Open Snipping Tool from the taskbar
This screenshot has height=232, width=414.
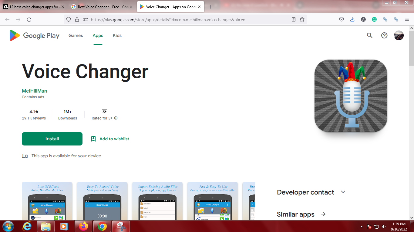point(121,226)
